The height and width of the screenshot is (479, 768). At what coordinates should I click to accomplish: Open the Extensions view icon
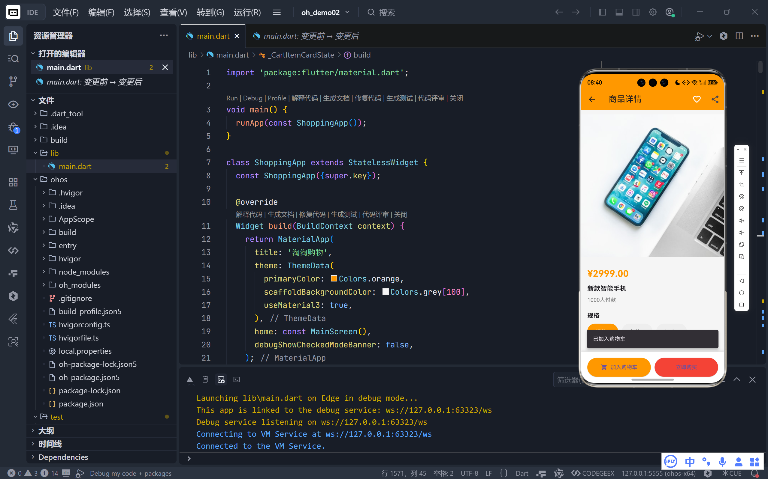(13, 182)
